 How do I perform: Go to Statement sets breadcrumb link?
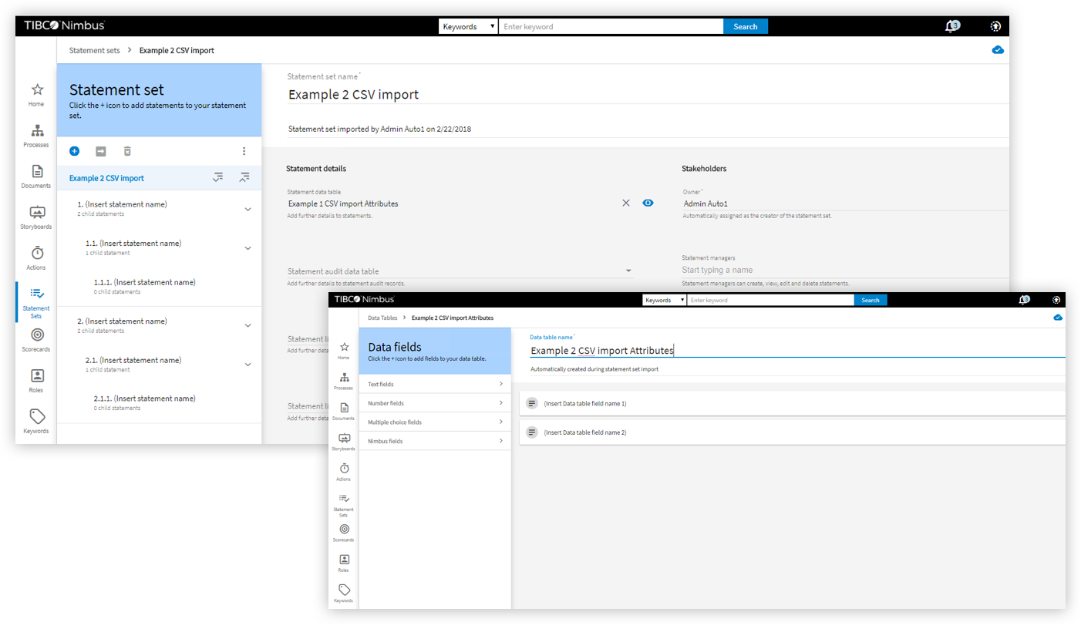(x=95, y=50)
